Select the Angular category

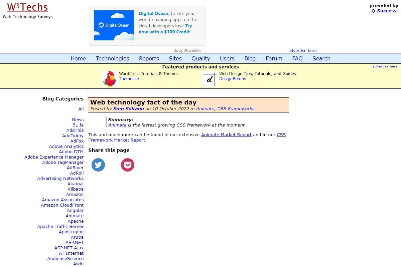click(75, 210)
